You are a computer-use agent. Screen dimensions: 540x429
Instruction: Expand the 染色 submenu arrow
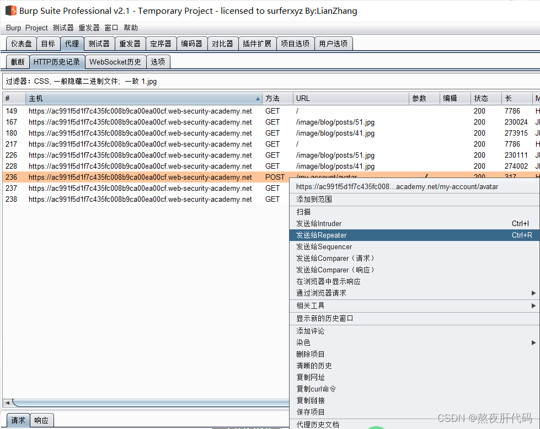click(533, 342)
